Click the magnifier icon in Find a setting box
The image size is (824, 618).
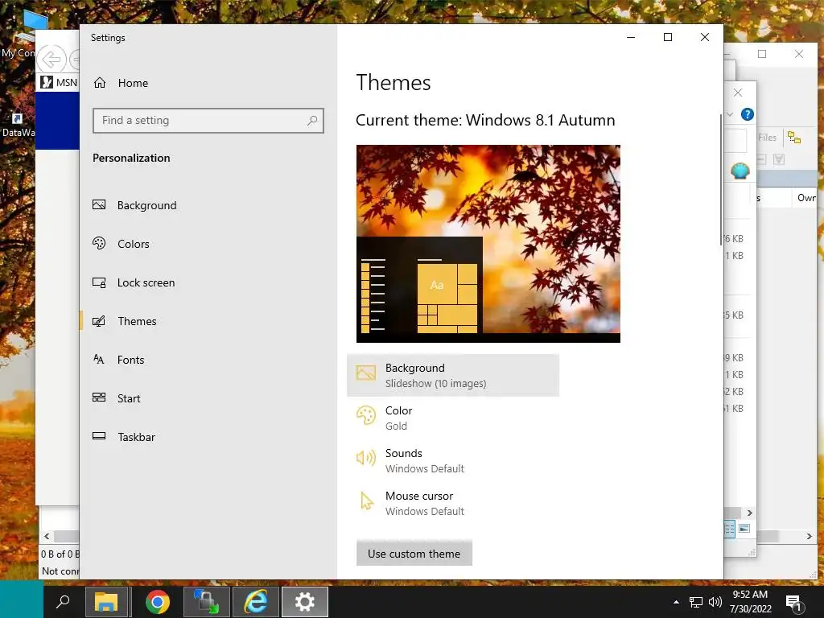pos(312,121)
